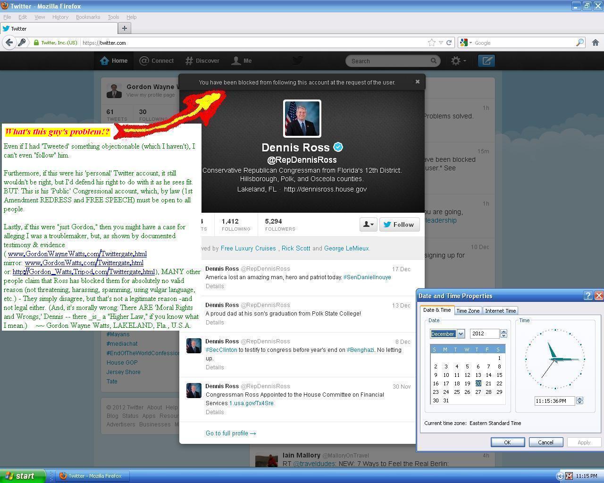604x483 pixels.
Task: Open the Bookmarks menu
Action: pos(88,17)
